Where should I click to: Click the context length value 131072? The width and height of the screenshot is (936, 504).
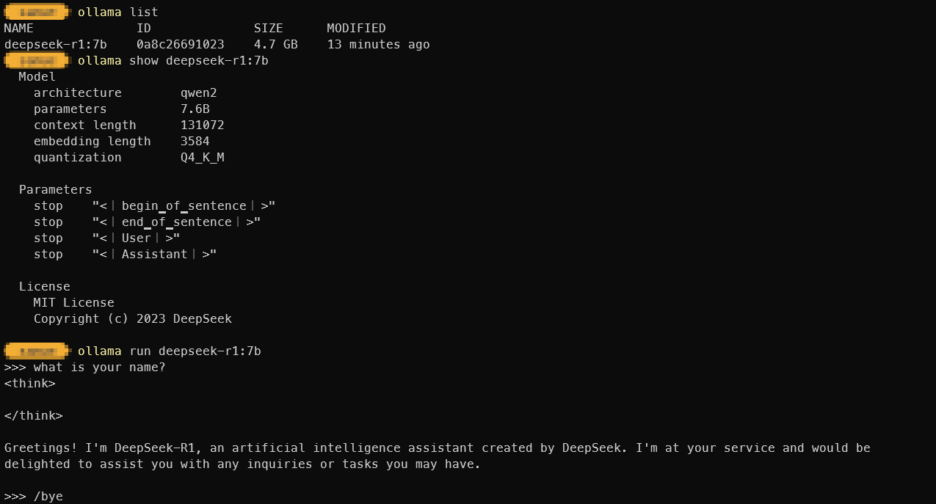pyautogui.click(x=202, y=125)
